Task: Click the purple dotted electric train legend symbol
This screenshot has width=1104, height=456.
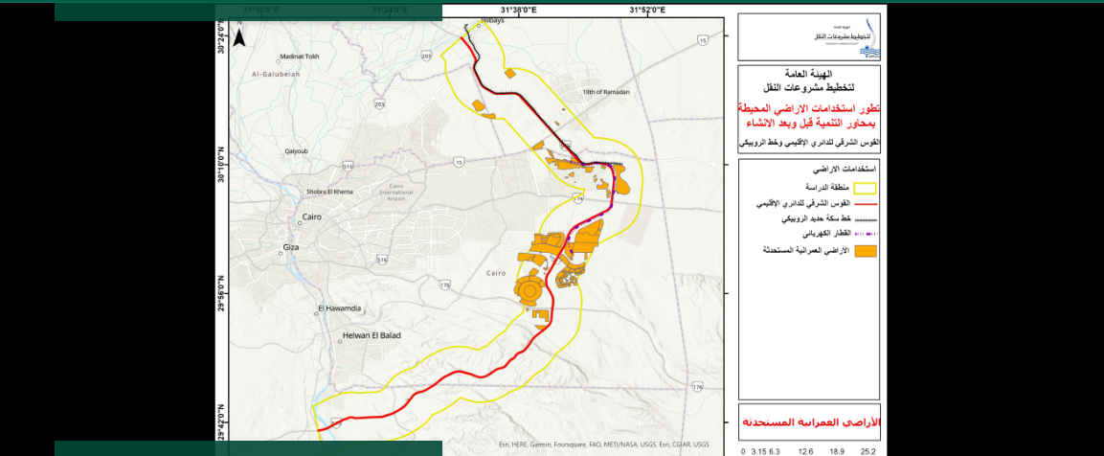Action: [866, 233]
